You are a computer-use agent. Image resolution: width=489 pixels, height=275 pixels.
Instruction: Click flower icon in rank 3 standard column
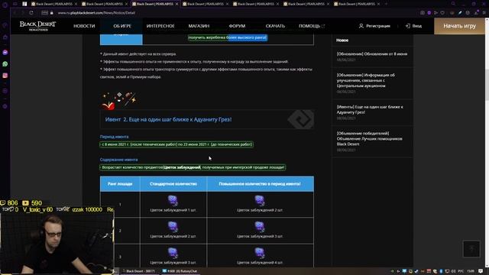tap(173, 253)
